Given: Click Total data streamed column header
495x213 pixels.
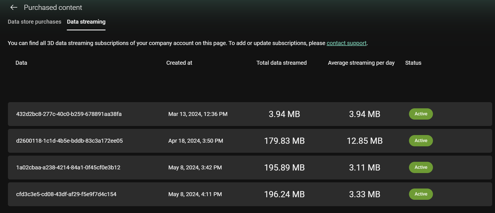Looking at the screenshot, I should tap(281, 63).
